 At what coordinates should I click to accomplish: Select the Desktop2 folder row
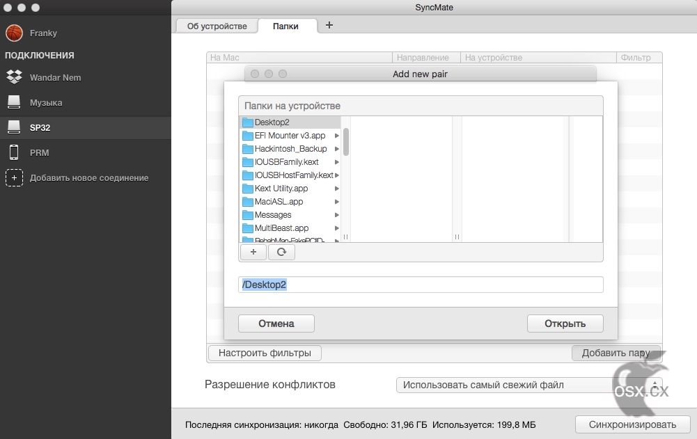coord(290,122)
